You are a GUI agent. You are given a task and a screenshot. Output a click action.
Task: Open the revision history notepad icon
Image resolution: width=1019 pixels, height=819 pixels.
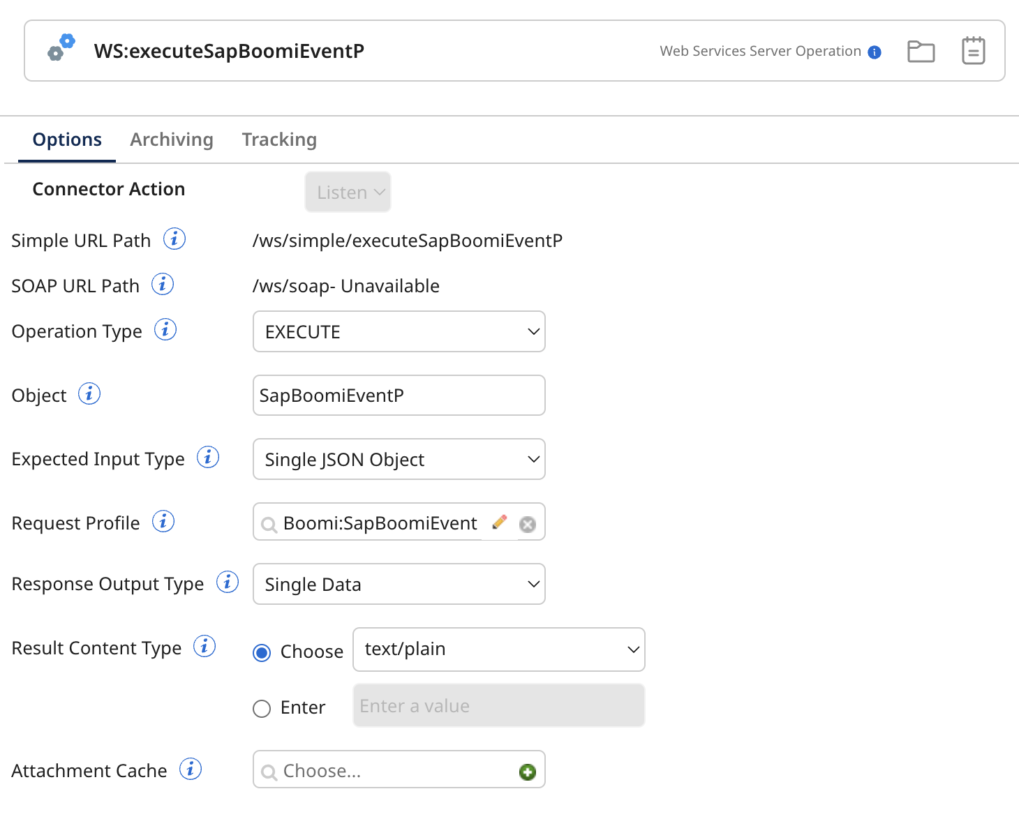pos(973,50)
